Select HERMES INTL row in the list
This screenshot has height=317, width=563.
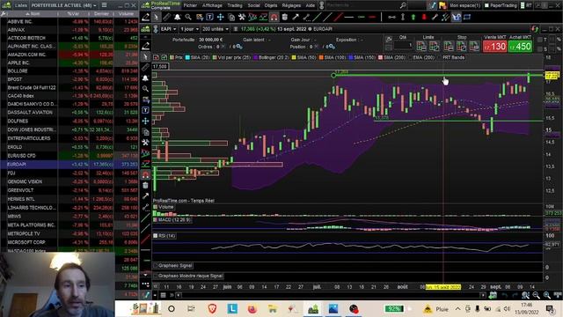click(x=69, y=199)
